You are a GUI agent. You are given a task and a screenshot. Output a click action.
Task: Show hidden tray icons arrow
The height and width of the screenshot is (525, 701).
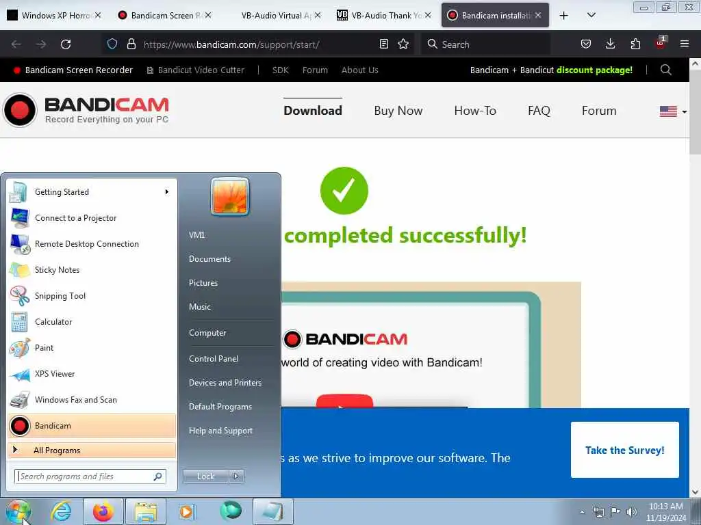click(582, 512)
